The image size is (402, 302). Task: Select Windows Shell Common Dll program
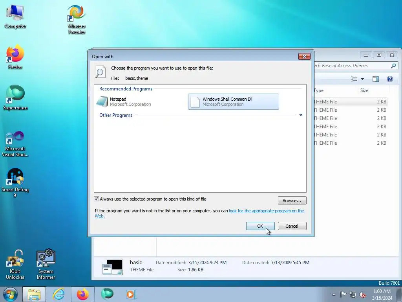(x=234, y=102)
